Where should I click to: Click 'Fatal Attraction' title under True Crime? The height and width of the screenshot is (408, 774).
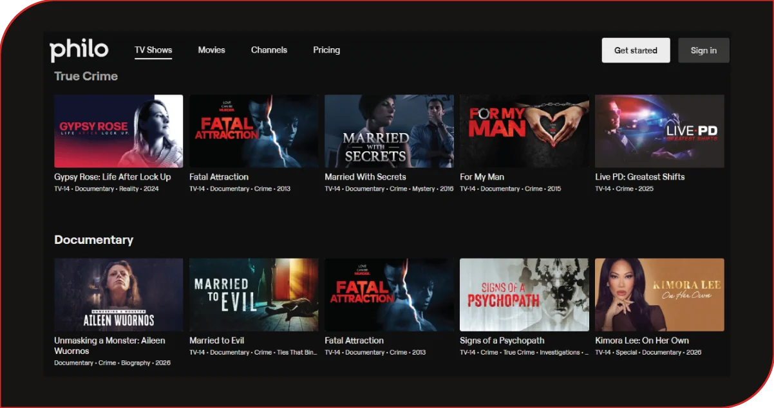coord(219,177)
